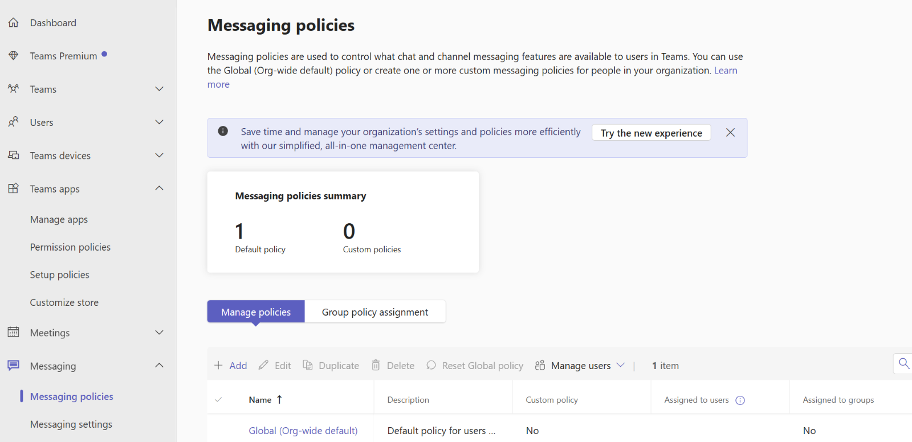Open the search magnifier icon
The image size is (912, 442).
[904, 363]
